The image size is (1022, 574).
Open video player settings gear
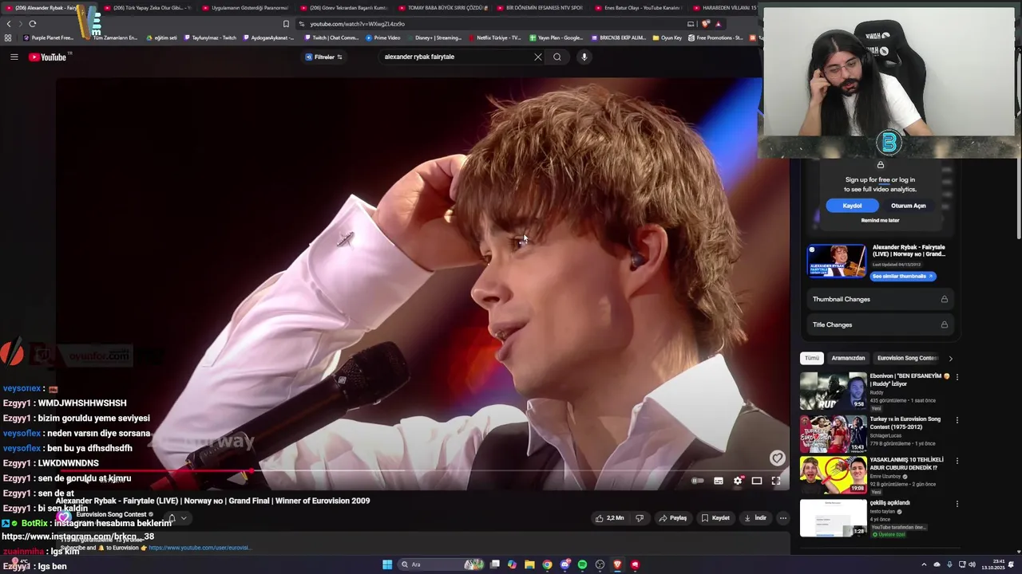click(x=738, y=481)
